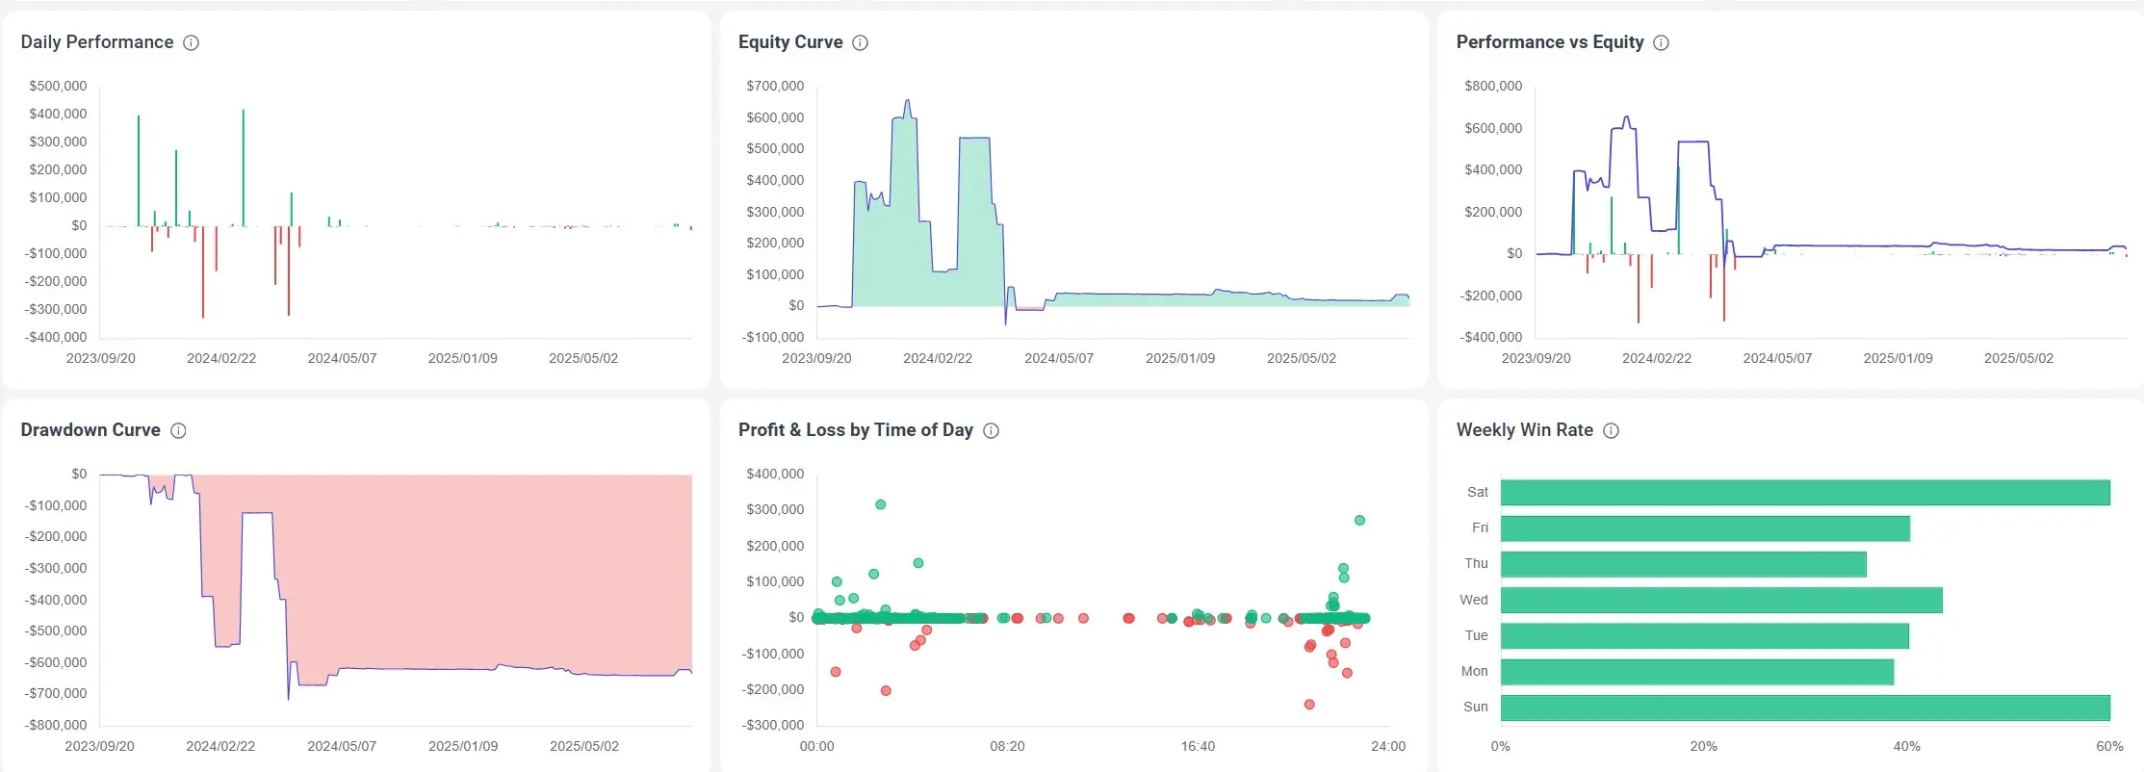This screenshot has width=2144, height=772.
Task: Click the Mon win rate bar
Action: [x=1696, y=672]
